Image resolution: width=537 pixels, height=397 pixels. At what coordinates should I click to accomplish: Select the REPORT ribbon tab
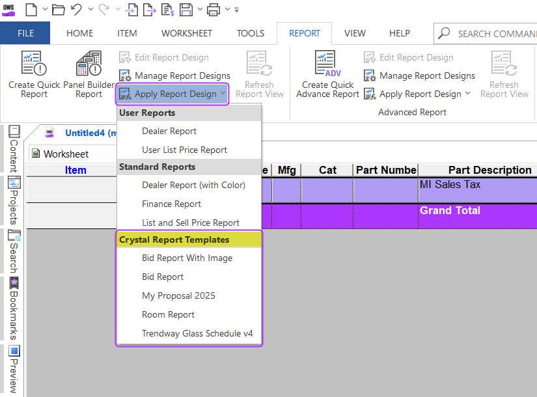(x=304, y=33)
